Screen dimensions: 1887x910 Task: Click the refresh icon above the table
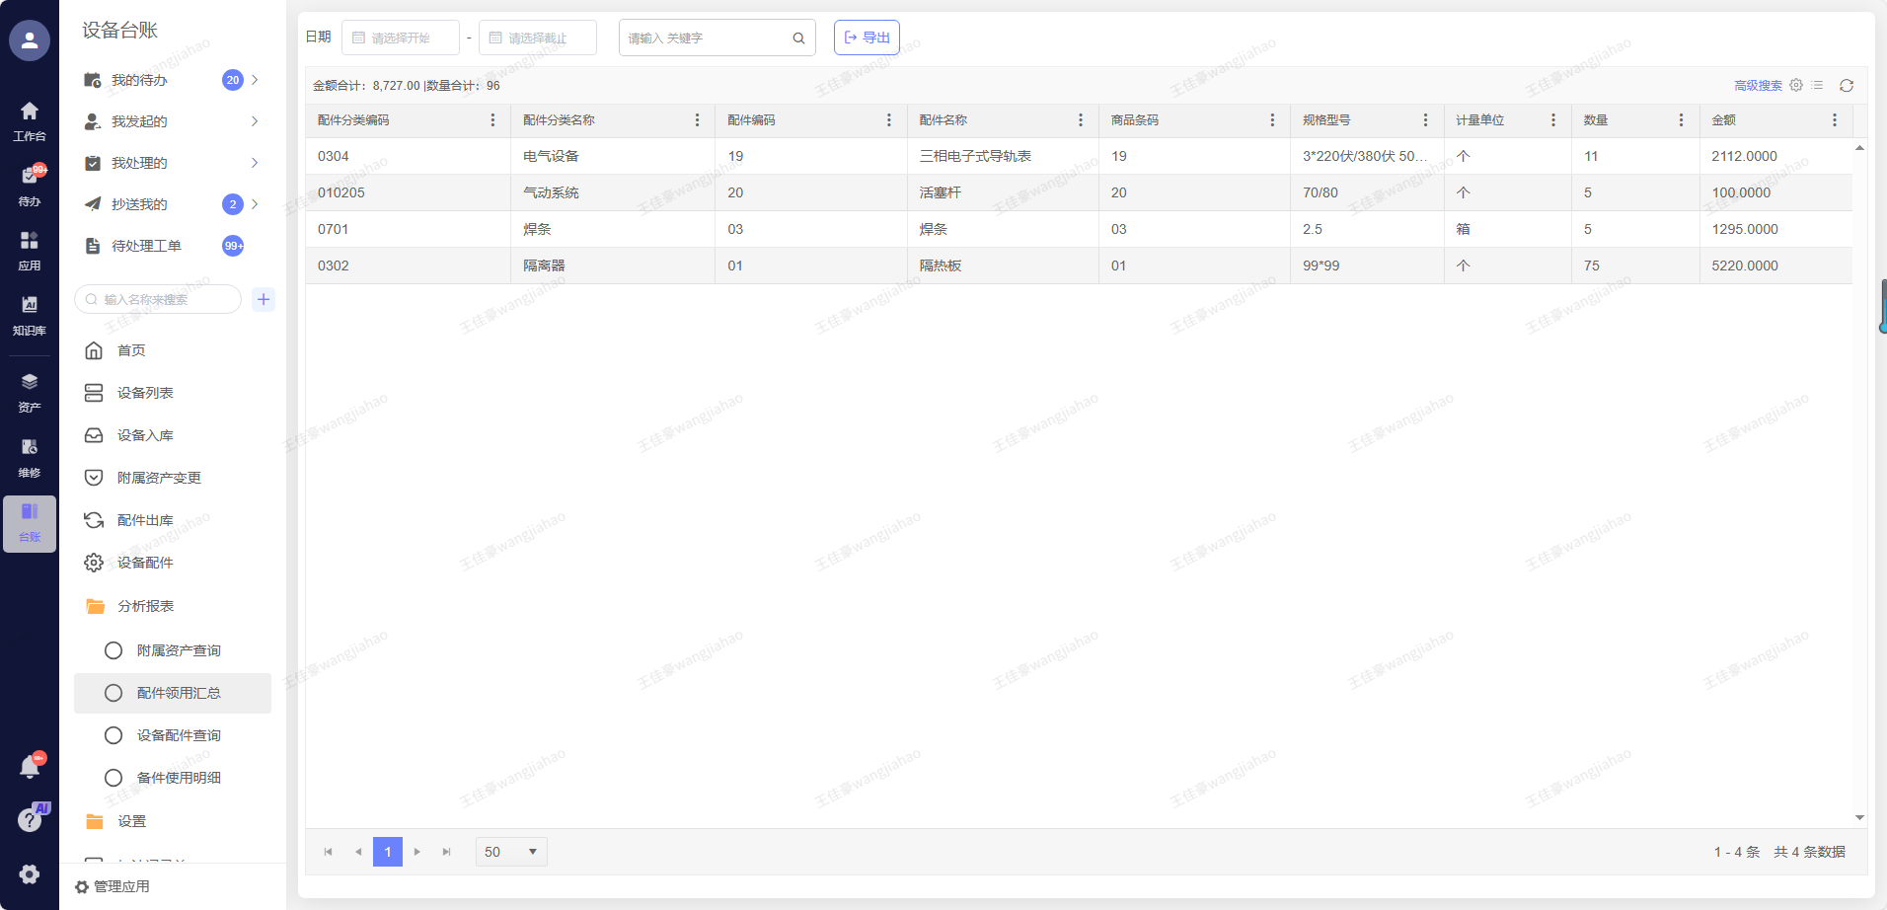click(1846, 86)
